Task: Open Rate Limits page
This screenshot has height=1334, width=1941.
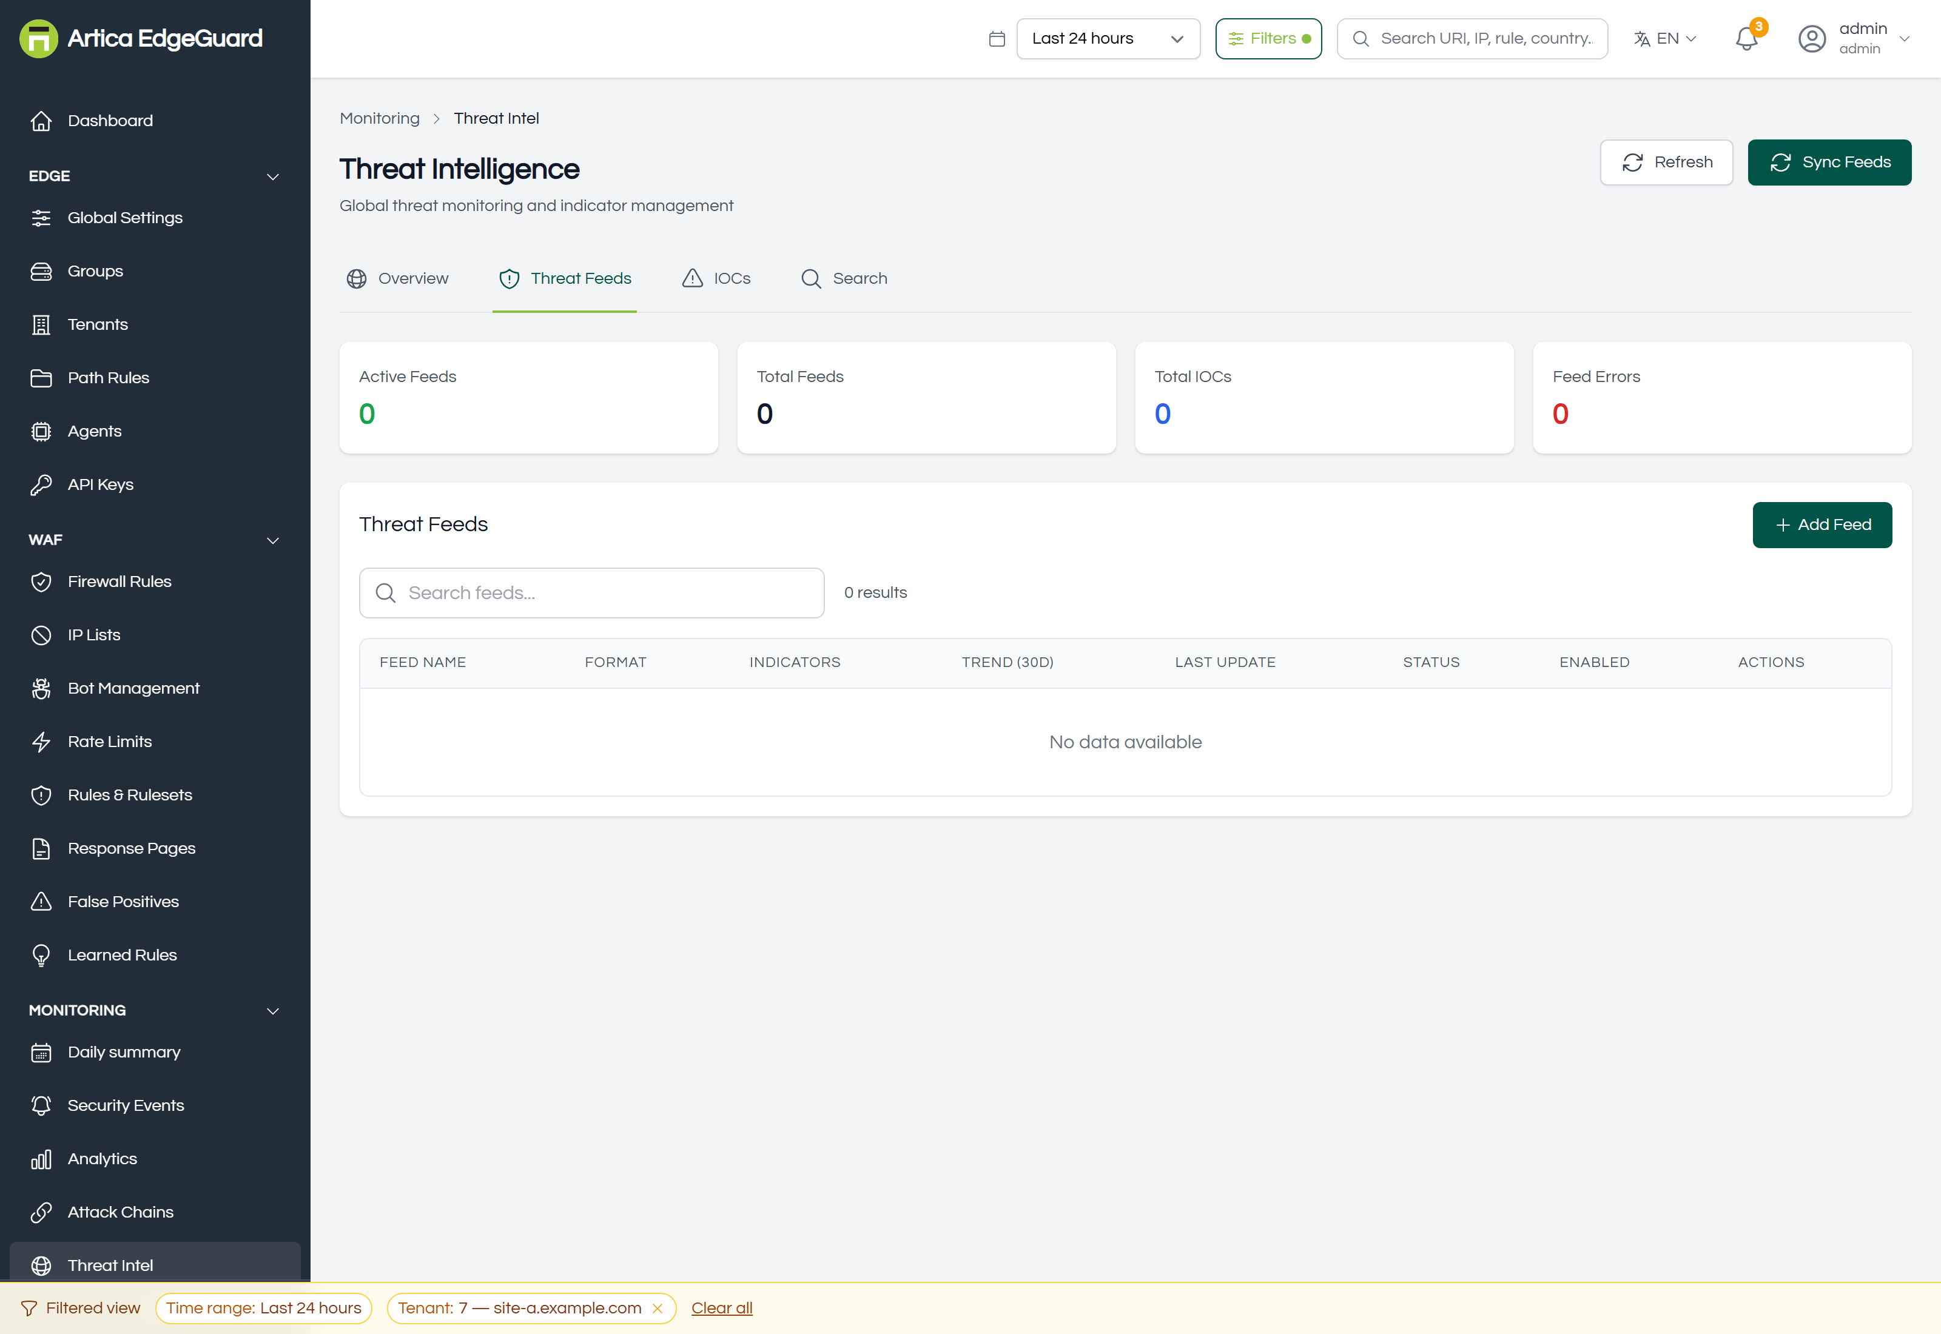Action: click(x=155, y=742)
